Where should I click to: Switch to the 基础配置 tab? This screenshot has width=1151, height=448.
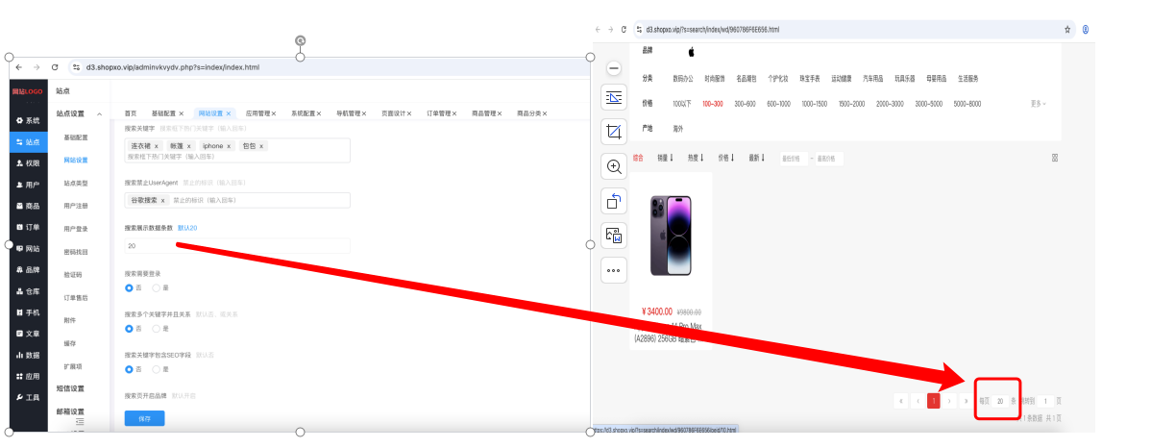tap(163, 113)
